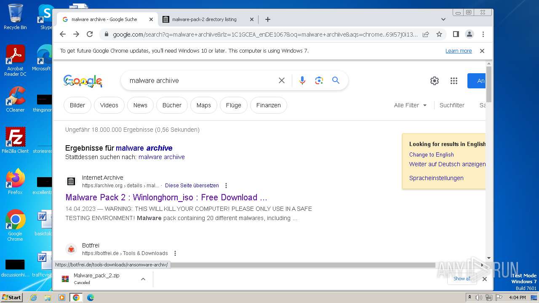Choose Change to English
Image resolution: width=539 pixels, height=303 pixels.
tap(432, 154)
